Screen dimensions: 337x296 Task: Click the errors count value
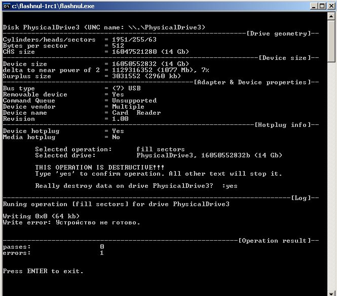(x=102, y=253)
